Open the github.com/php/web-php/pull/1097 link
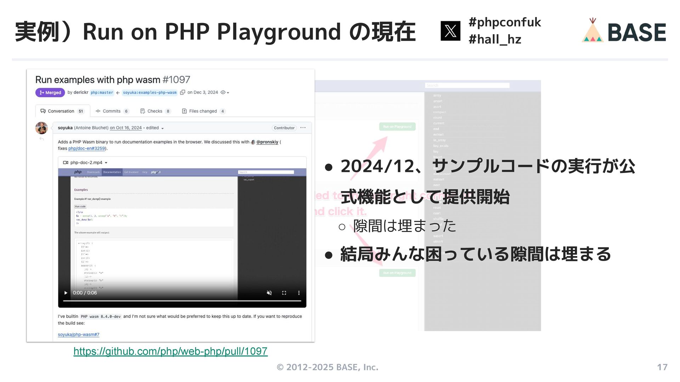 (170, 351)
